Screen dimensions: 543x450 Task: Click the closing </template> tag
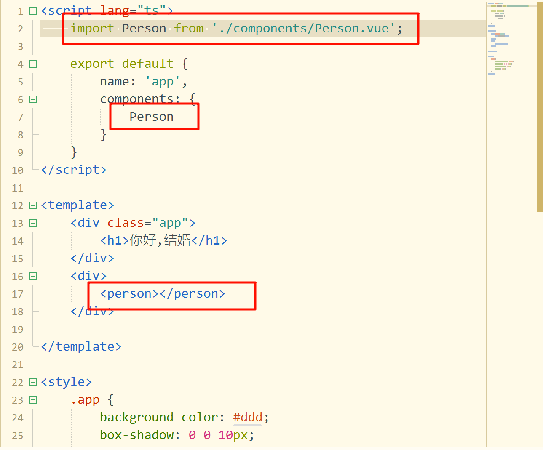pyautogui.click(x=81, y=347)
